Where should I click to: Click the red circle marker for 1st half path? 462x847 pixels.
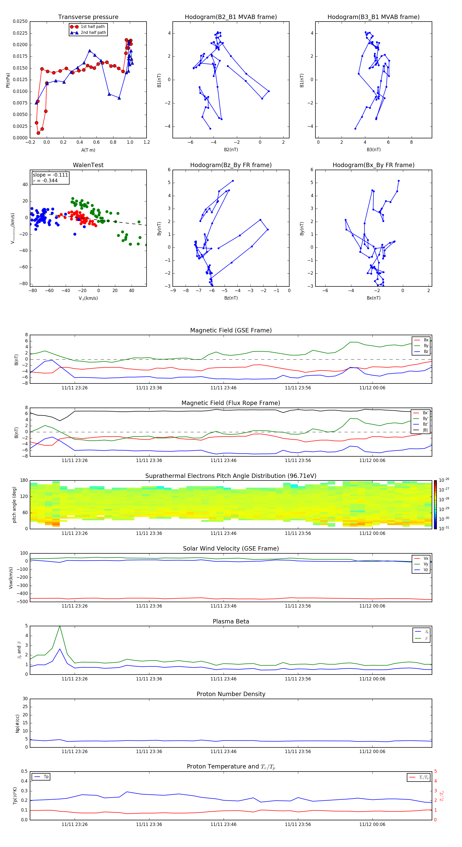[74, 27]
